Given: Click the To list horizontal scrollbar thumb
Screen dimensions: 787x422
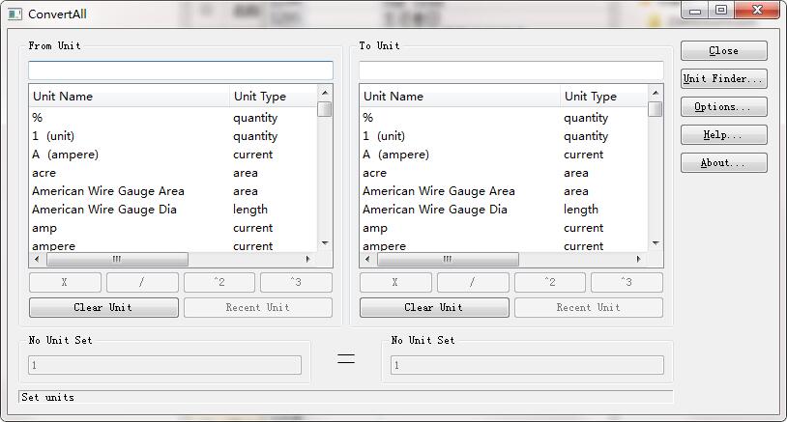Looking at the screenshot, I should (448, 259).
